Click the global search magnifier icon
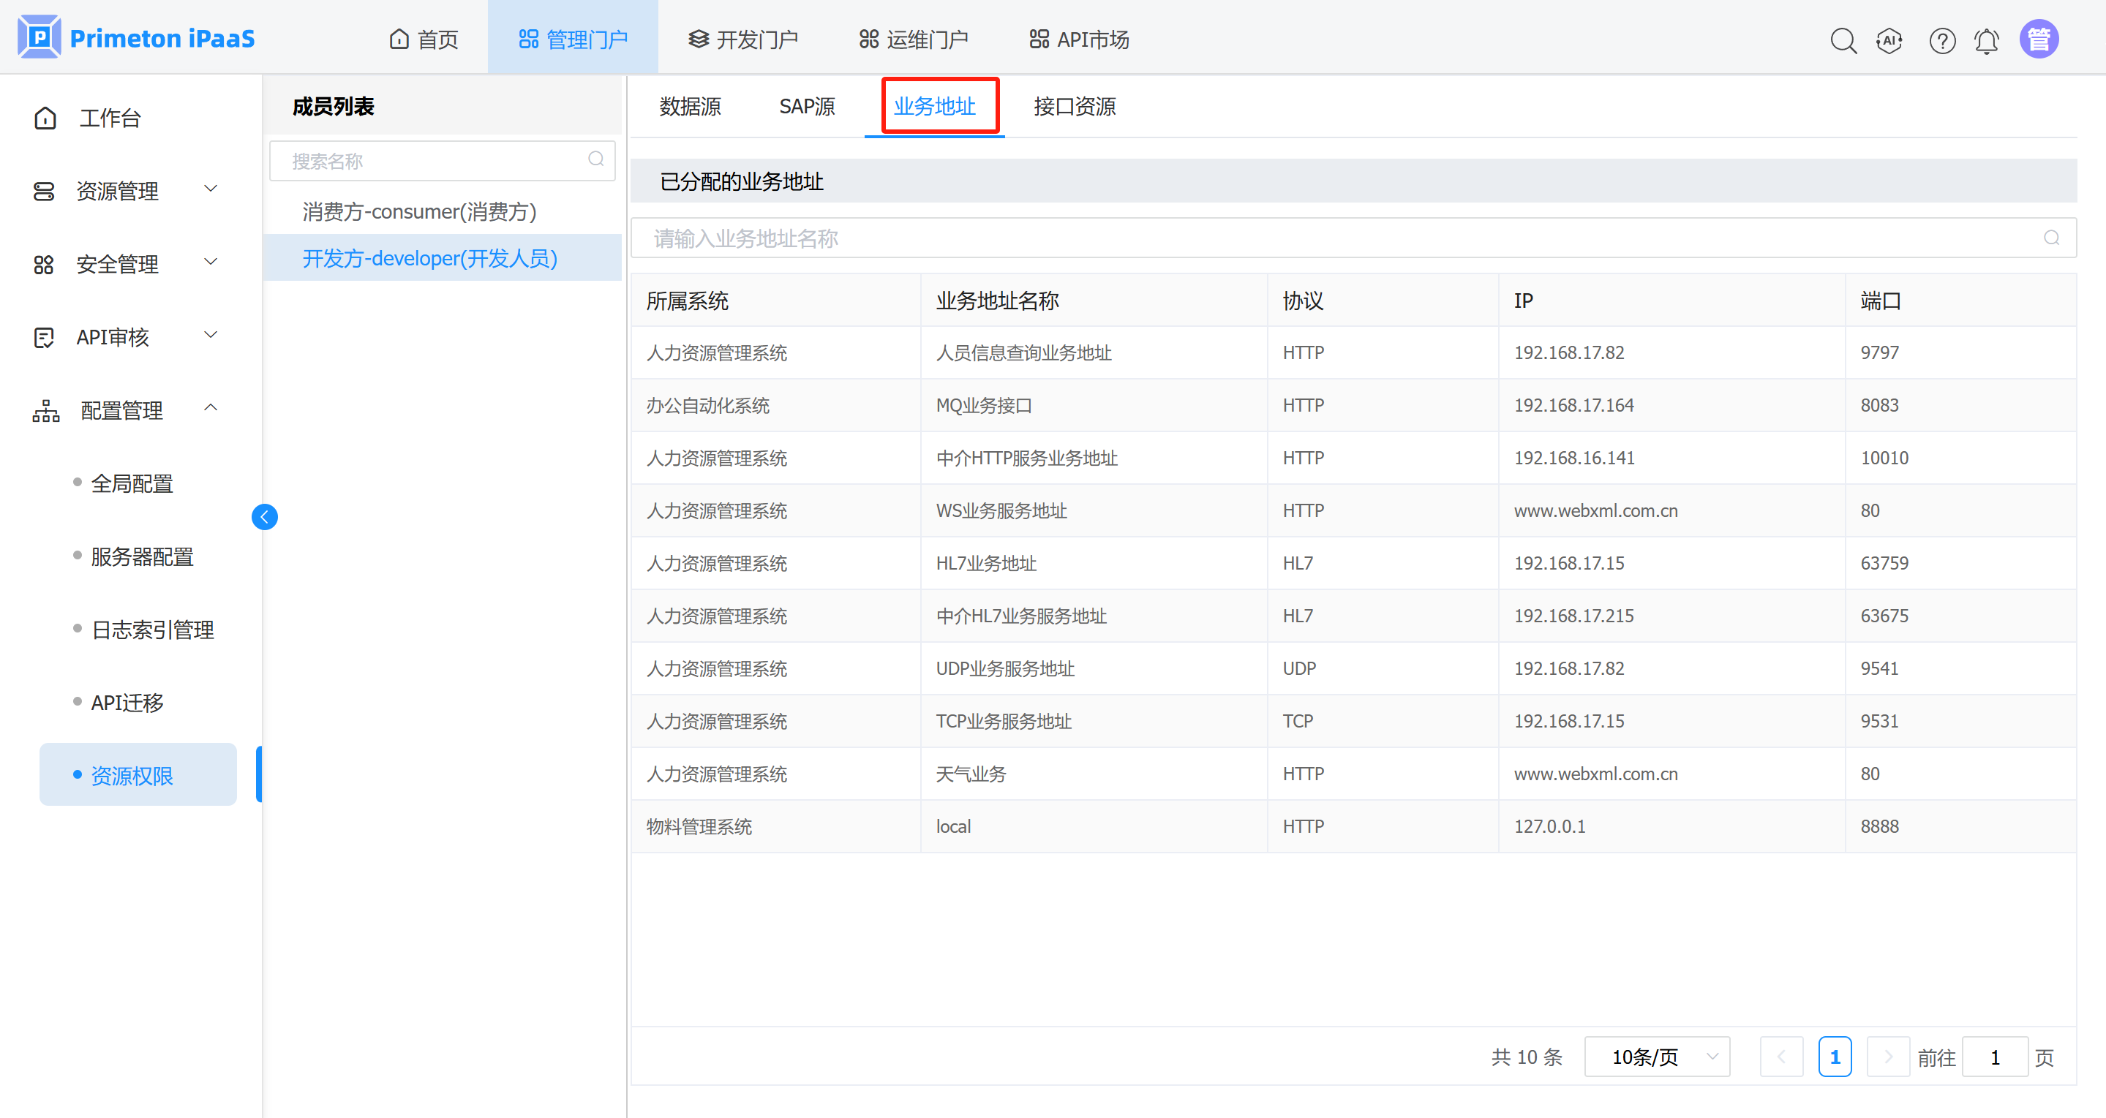2106x1118 pixels. point(1843,40)
